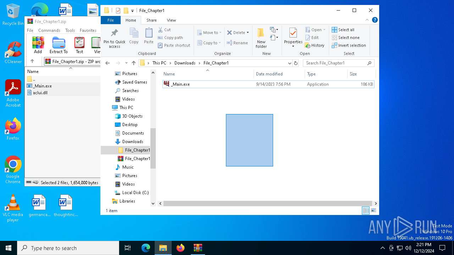
Task: Open Libraries in navigation tree
Action: (x=127, y=201)
